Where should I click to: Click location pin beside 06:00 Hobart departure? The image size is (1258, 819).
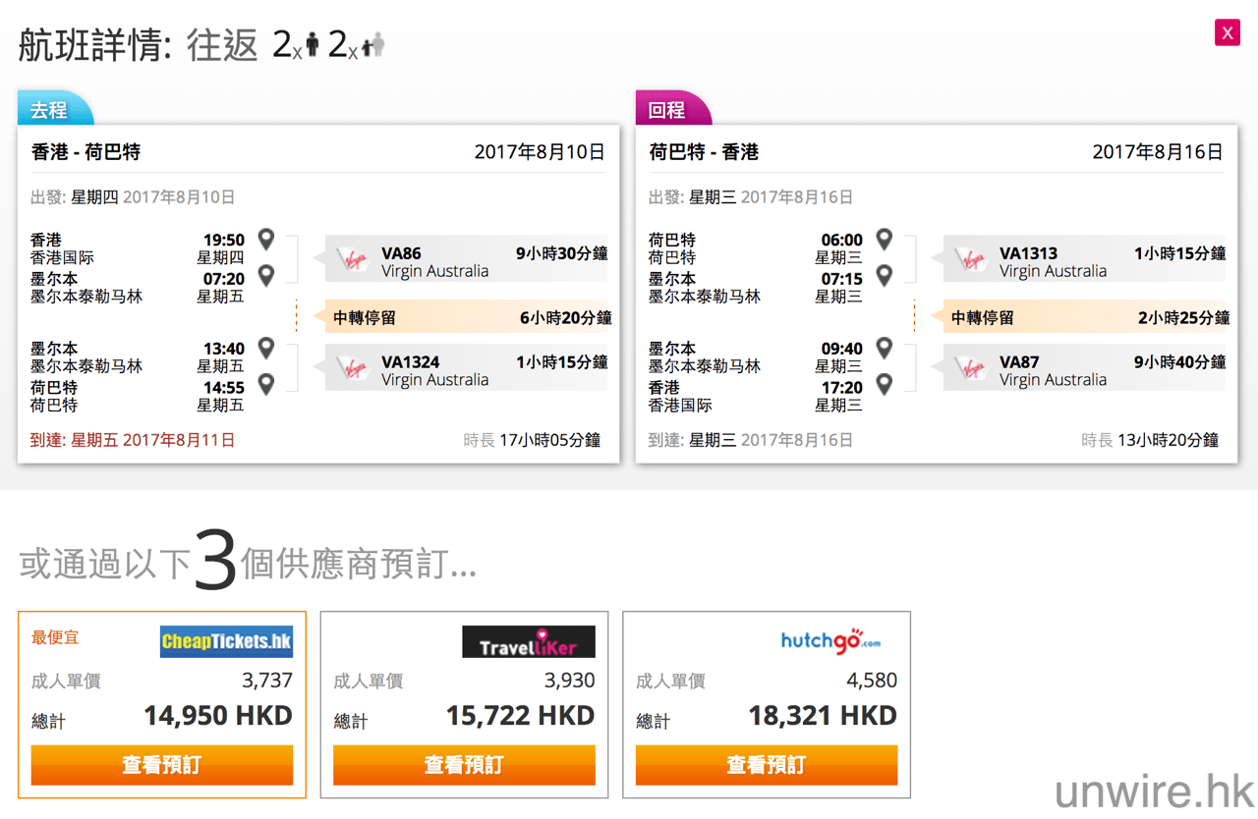[x=884, y=239]
